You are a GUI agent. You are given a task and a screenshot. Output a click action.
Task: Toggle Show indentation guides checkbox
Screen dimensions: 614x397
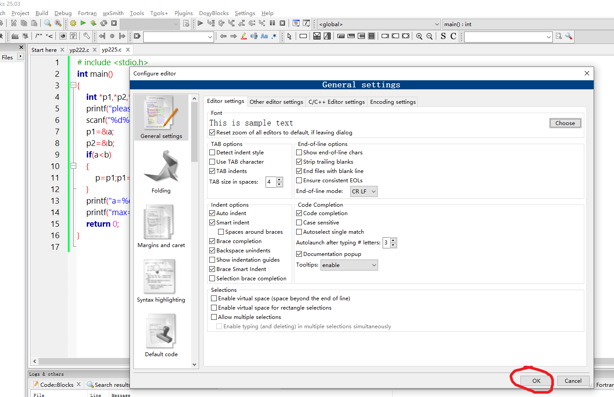(x=212, y=260)
